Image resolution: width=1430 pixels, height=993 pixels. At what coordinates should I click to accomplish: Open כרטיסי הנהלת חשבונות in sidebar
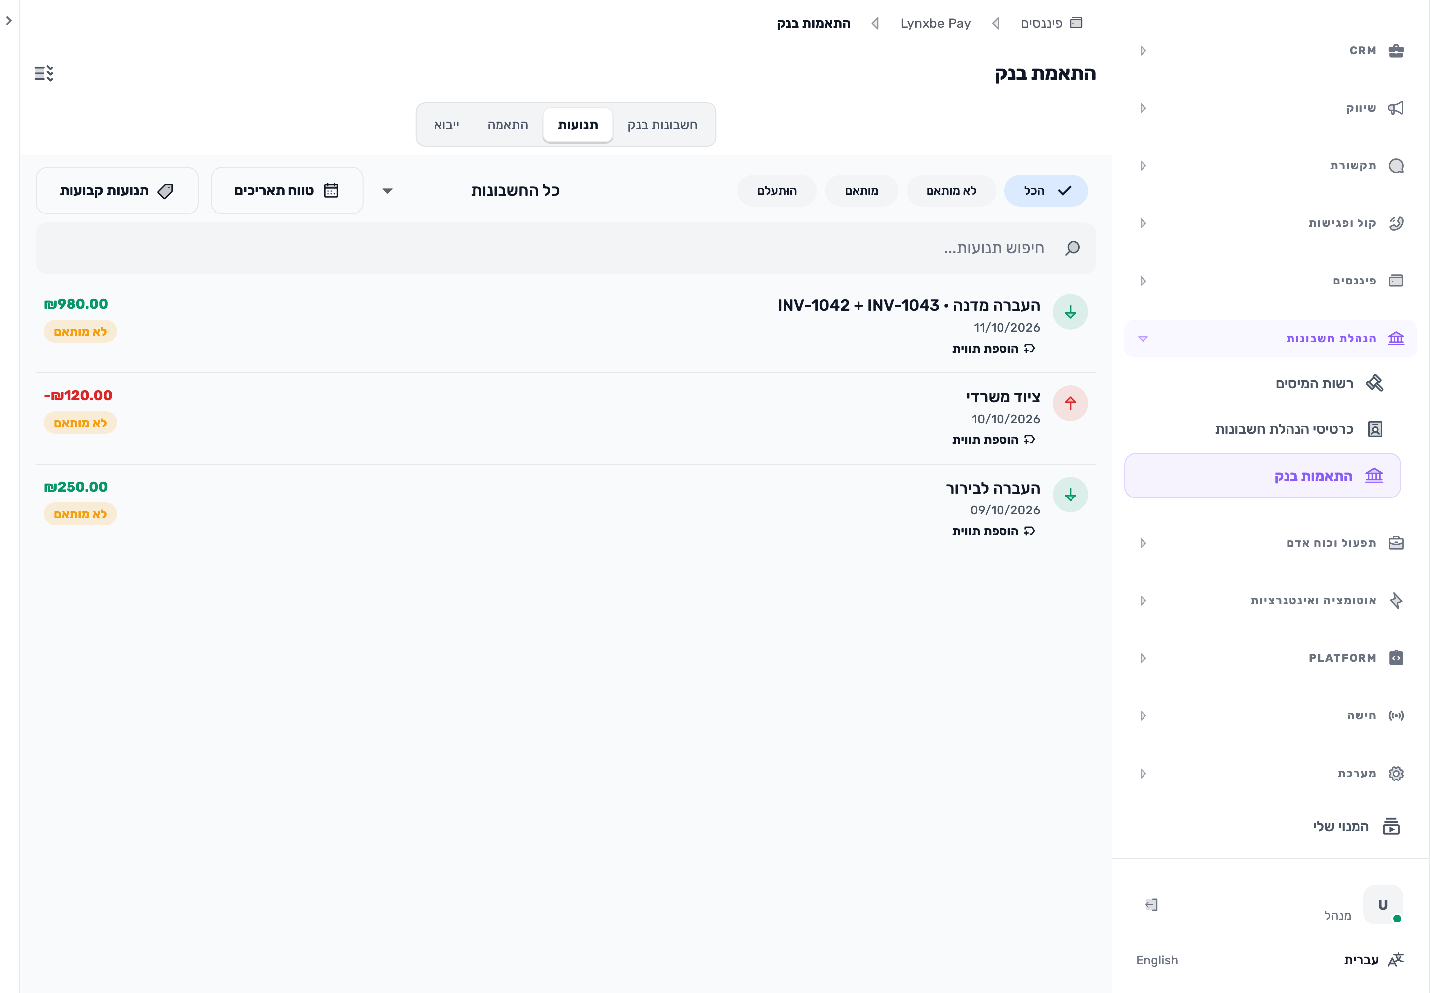tap(1263, 429)
